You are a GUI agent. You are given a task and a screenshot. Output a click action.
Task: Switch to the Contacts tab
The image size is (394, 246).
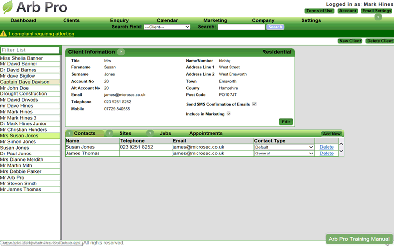click(x=84, y=133)
